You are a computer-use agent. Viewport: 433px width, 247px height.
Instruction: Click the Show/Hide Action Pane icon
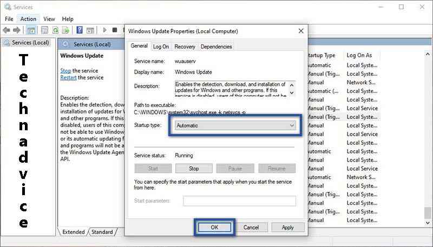[x=90, y=30]
